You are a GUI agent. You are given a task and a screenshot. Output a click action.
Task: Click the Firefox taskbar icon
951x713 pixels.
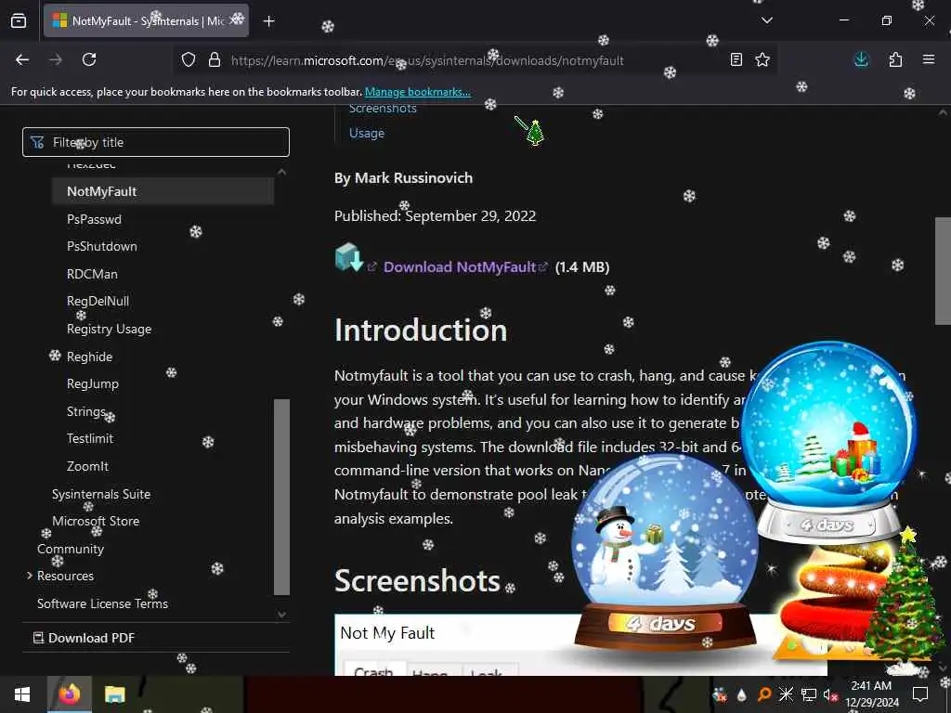69,694
